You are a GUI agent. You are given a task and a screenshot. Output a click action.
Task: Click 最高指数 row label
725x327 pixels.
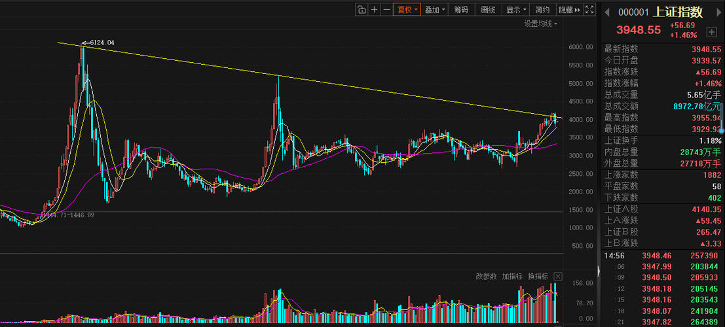622,118
